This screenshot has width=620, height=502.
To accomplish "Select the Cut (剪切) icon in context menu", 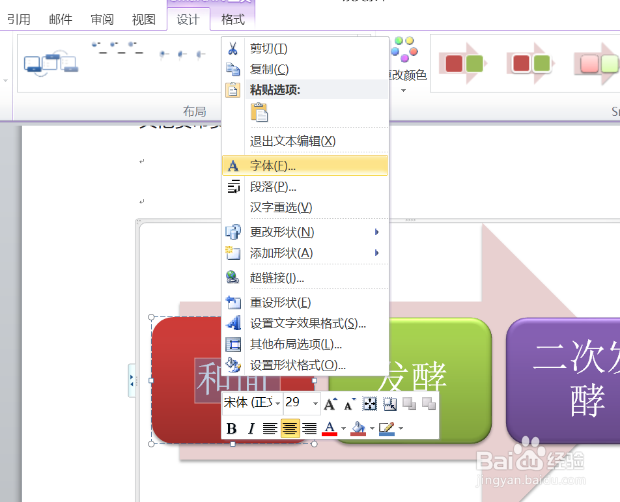I will tap(232, 48).
